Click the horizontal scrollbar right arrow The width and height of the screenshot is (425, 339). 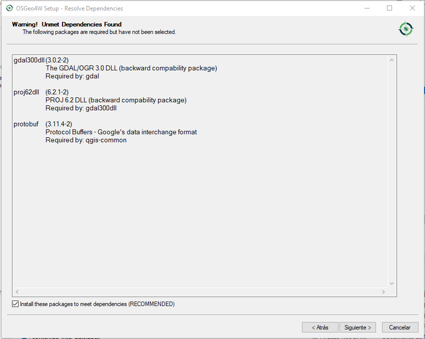(383, 292)
